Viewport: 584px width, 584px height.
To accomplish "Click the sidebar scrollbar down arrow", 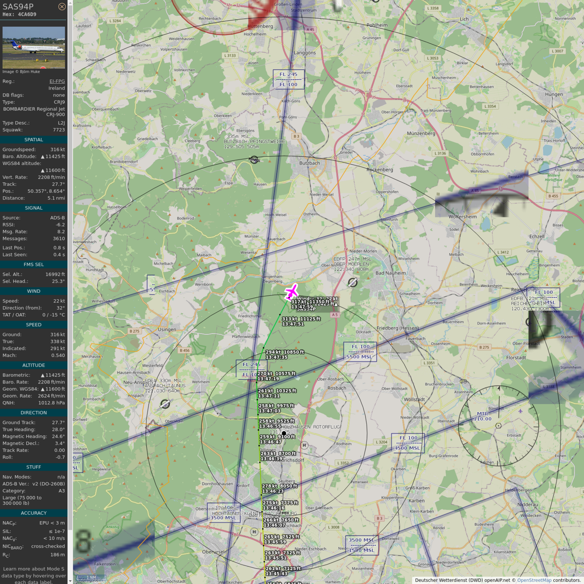I will click(70, 581).
